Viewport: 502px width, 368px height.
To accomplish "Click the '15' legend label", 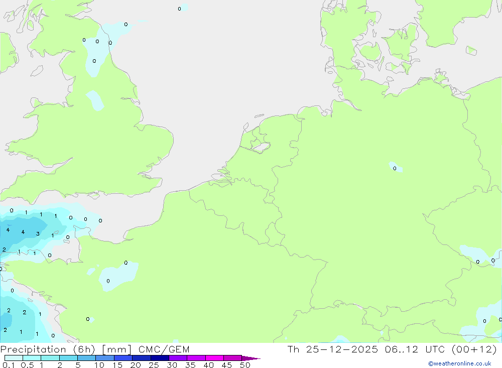I will pyautogui.click(x=117, y=365).
